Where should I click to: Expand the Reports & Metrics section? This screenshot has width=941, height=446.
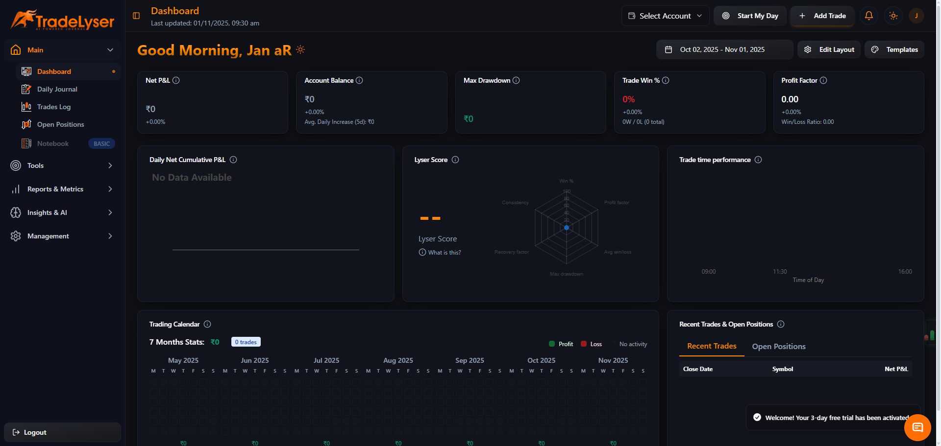coord(62,189)
